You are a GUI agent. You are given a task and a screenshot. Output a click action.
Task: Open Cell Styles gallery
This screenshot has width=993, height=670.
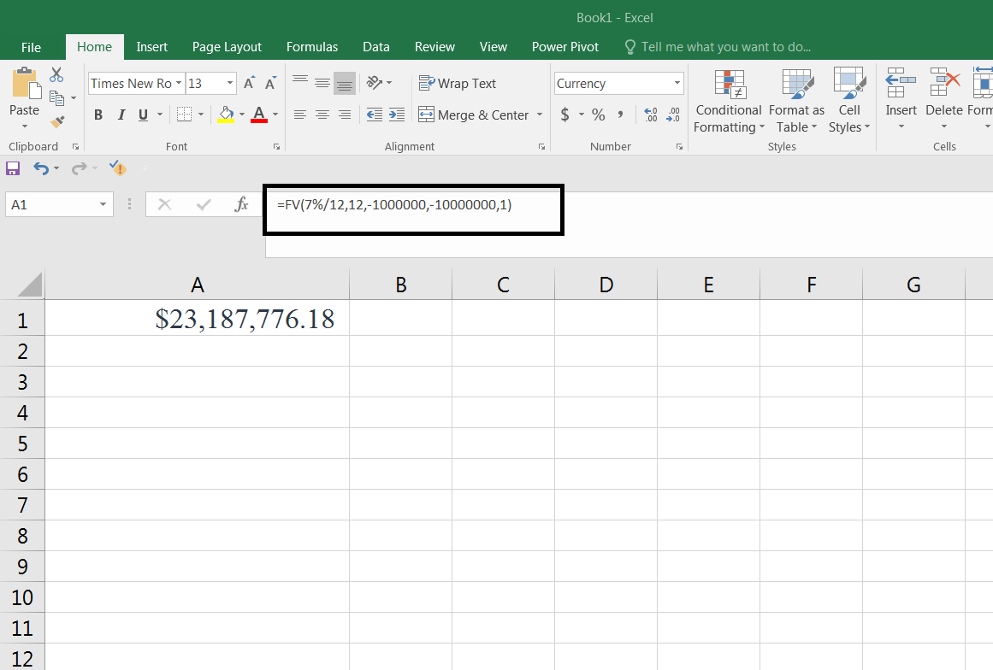pos(849,101)
